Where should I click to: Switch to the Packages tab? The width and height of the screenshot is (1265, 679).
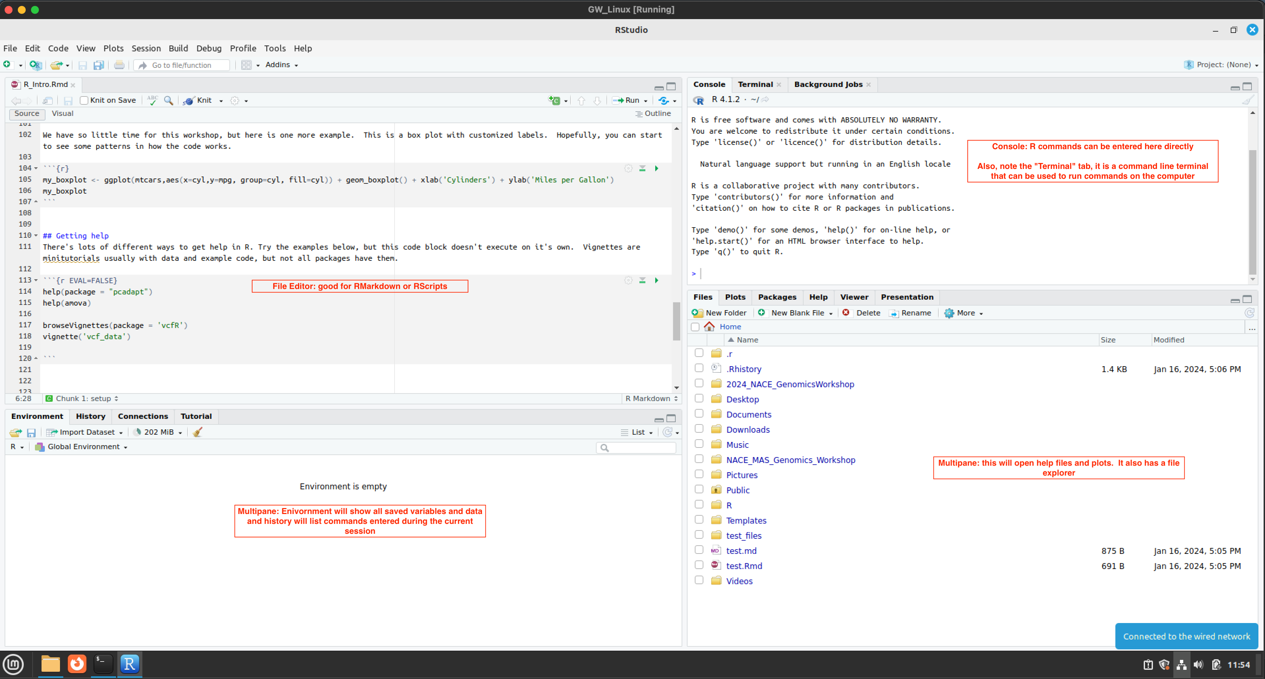[x=777, y=297]
